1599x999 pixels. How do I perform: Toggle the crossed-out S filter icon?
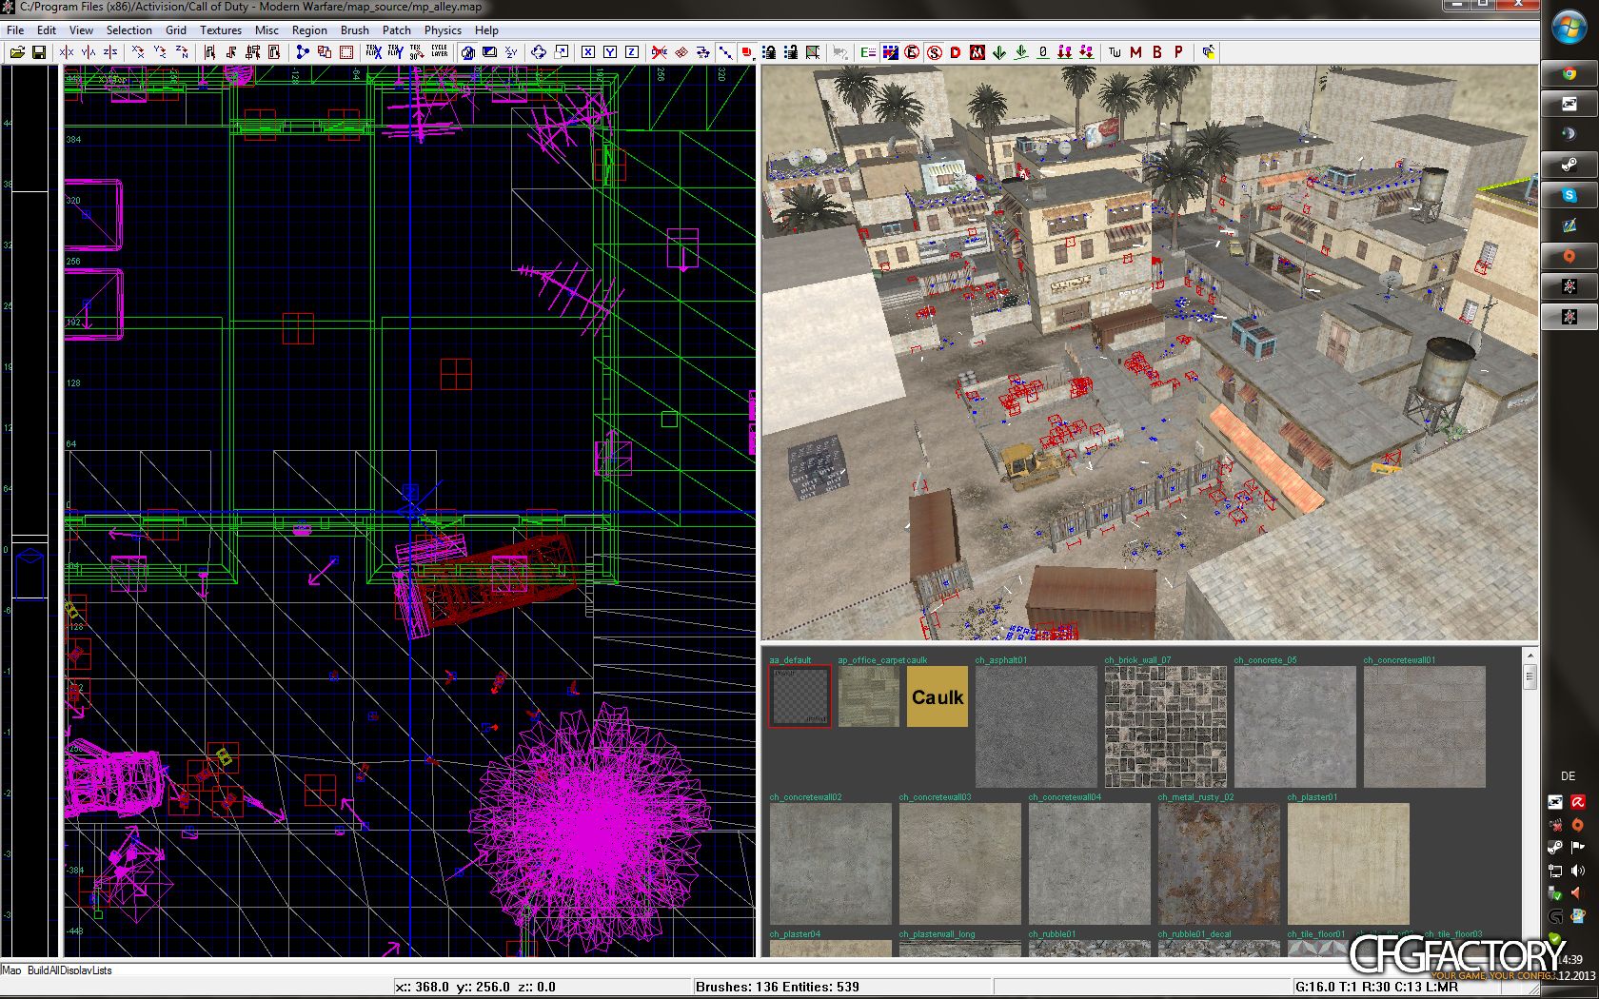click(935, 52)
